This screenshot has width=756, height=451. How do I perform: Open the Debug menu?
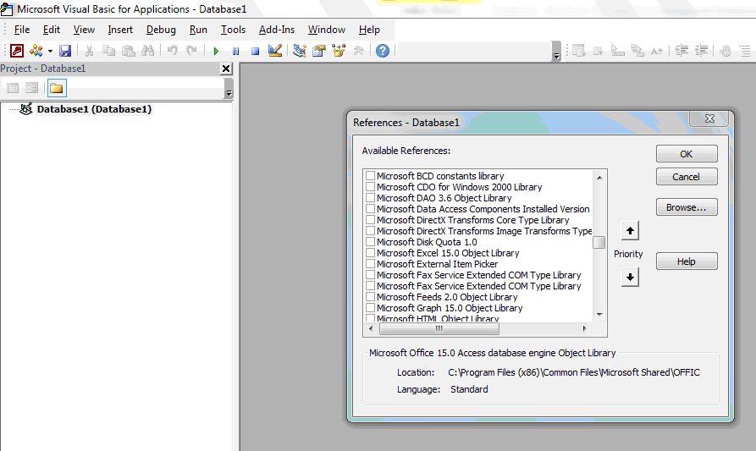[161, 30]
